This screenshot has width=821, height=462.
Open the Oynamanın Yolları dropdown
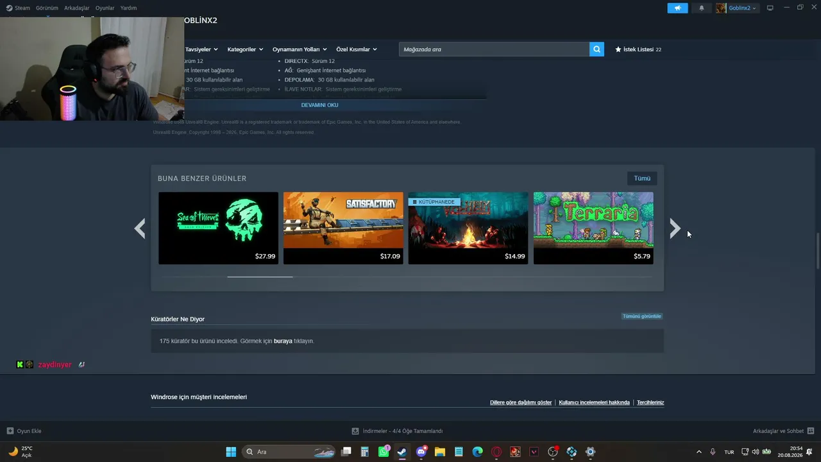click(x=300, y=49)
